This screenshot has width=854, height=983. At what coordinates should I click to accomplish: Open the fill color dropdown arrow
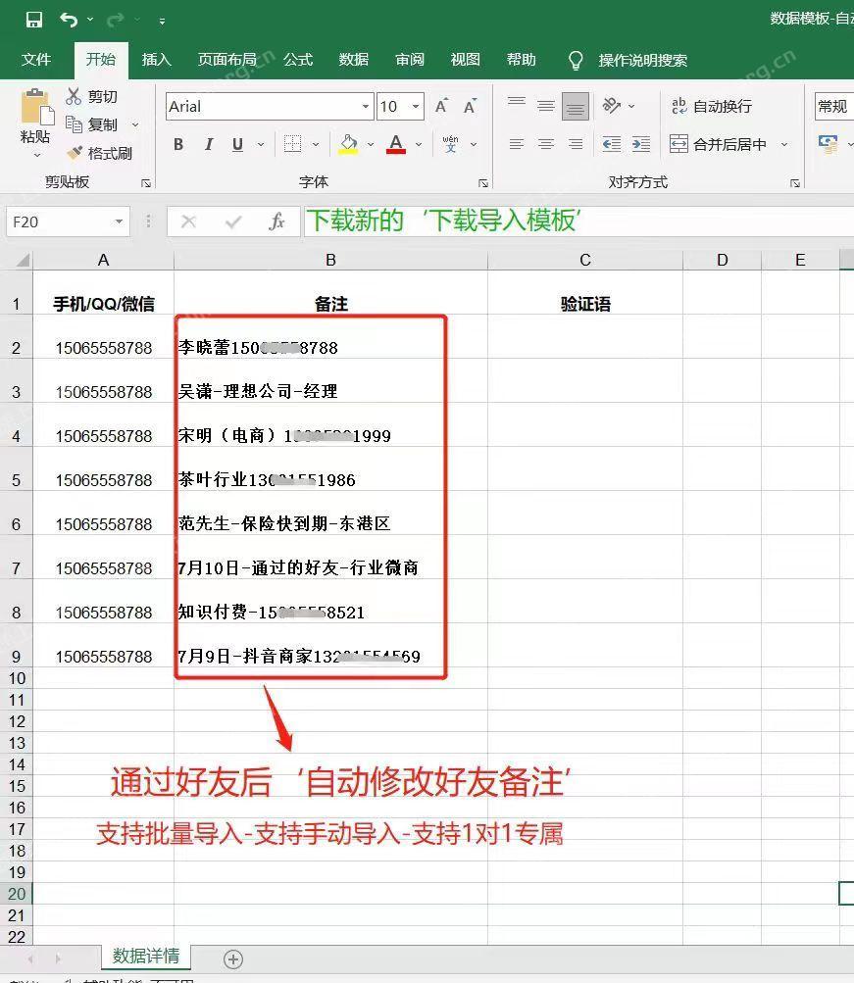pyautogui.click(x=371, y=145)
